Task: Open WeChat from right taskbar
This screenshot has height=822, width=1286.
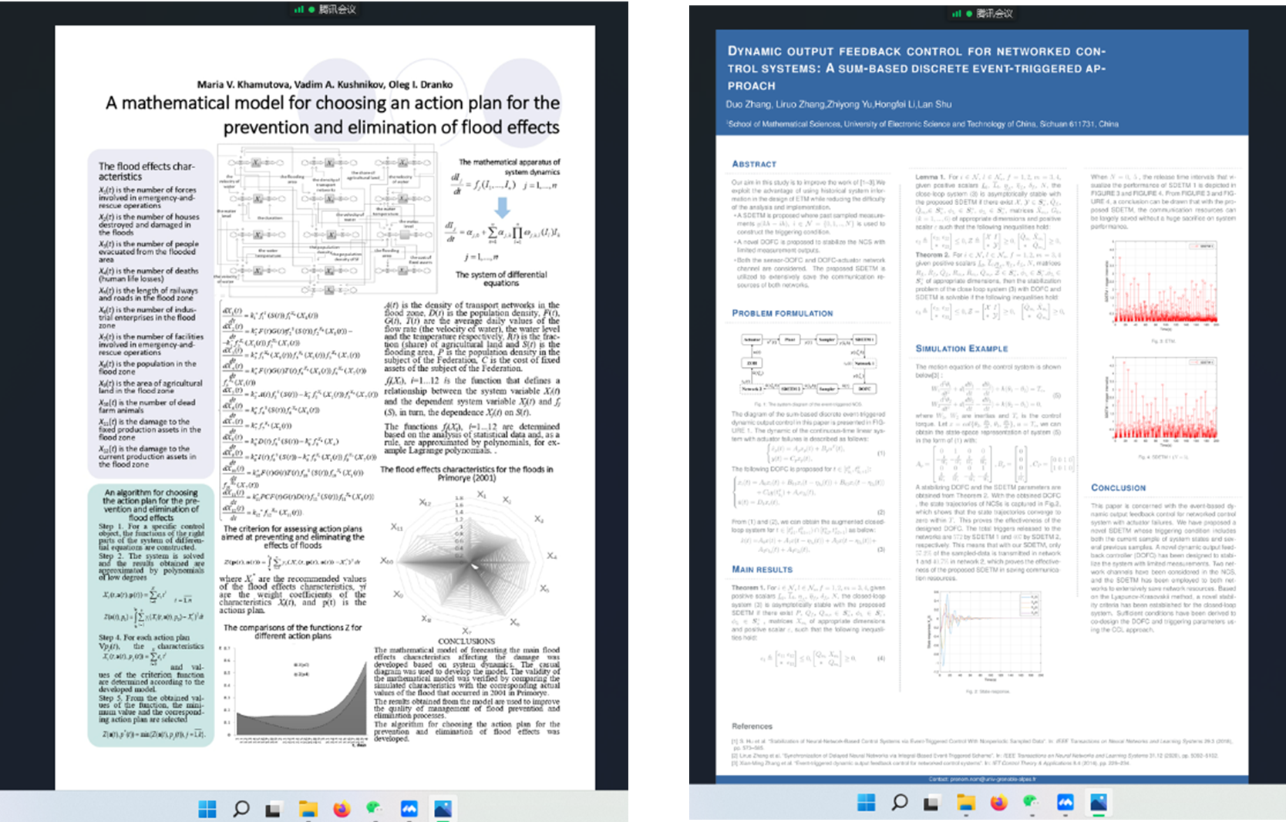Action: (1032, 803)
